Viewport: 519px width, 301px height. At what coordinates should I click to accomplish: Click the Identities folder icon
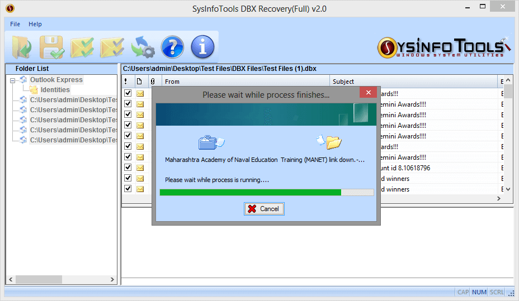click(34, 89)
